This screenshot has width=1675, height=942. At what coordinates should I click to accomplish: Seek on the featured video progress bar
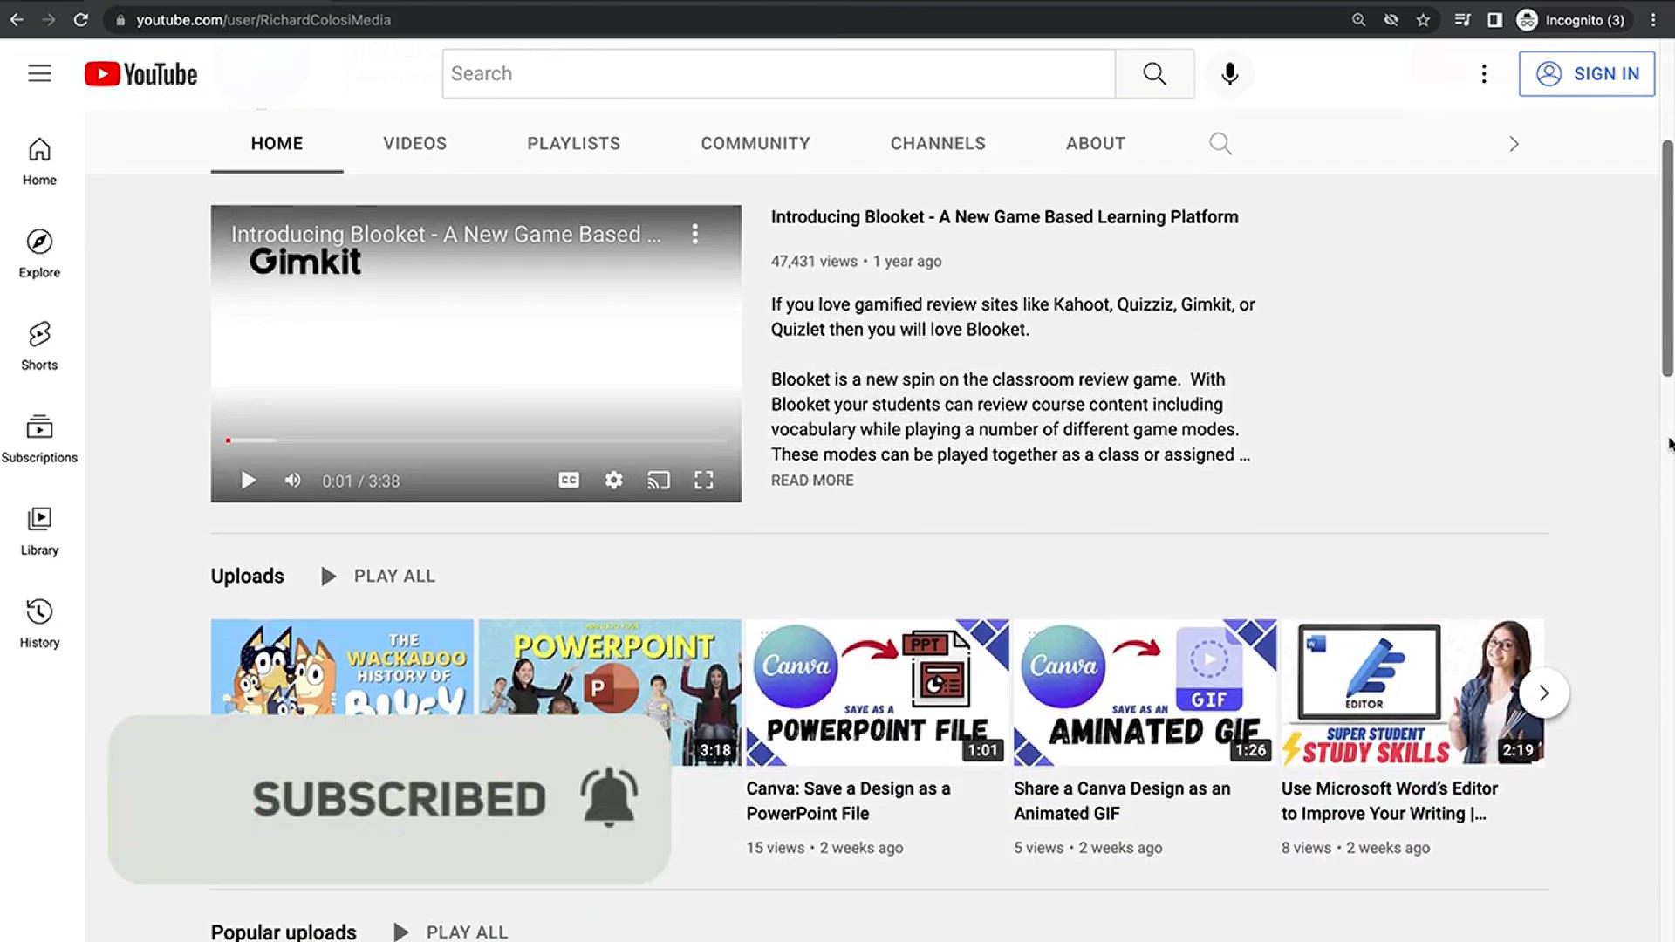(x=476, y=440)
